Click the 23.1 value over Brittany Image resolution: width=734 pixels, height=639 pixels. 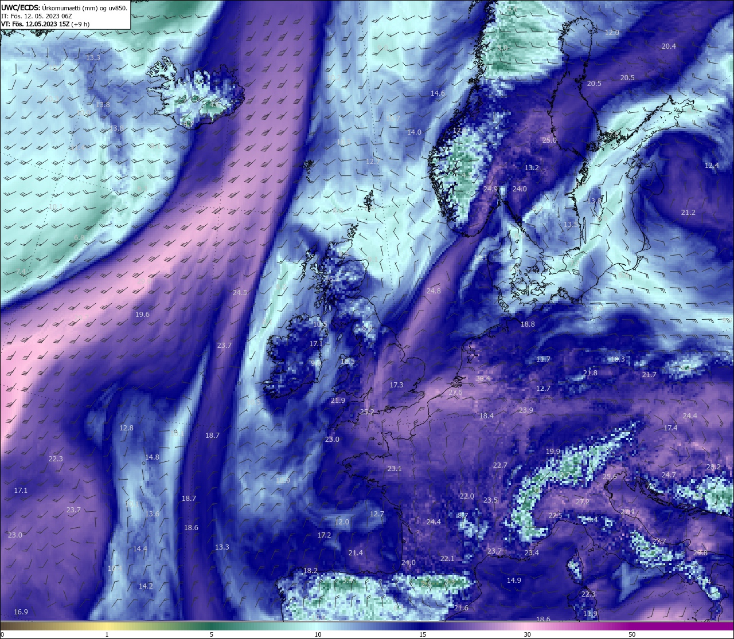(x=395, y=469)
